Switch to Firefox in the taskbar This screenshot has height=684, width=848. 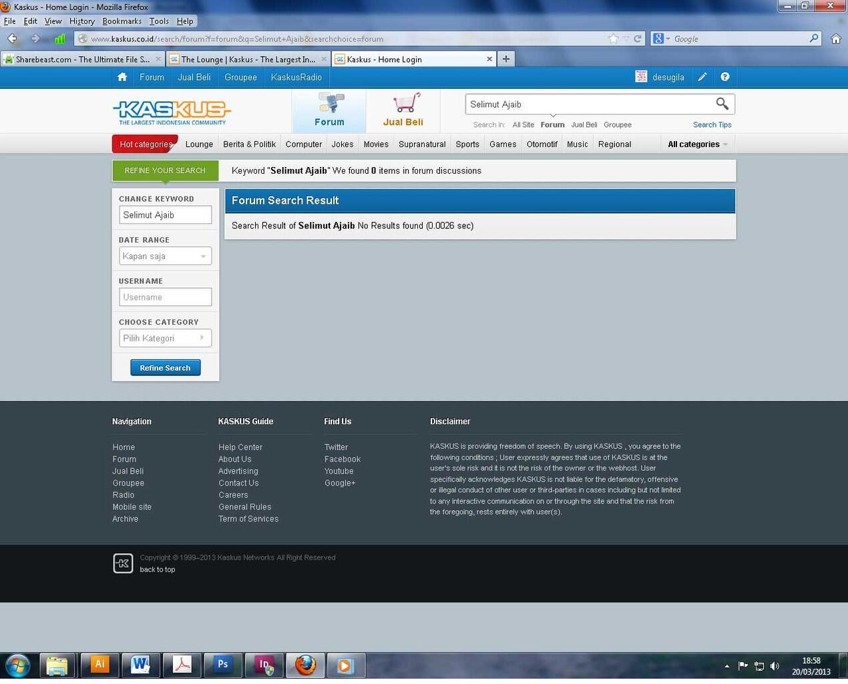coord(305,665)
